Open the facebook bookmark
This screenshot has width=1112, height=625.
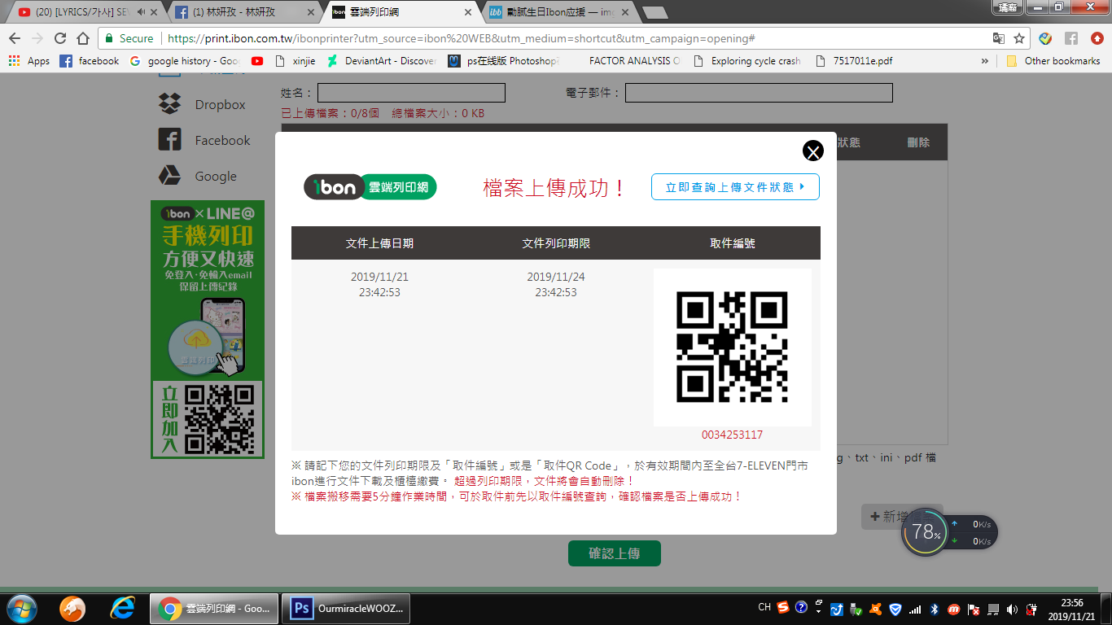click(90, 61)
